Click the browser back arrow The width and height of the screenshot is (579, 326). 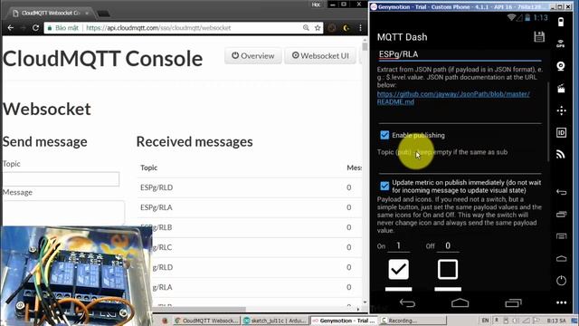click(10, 28)
